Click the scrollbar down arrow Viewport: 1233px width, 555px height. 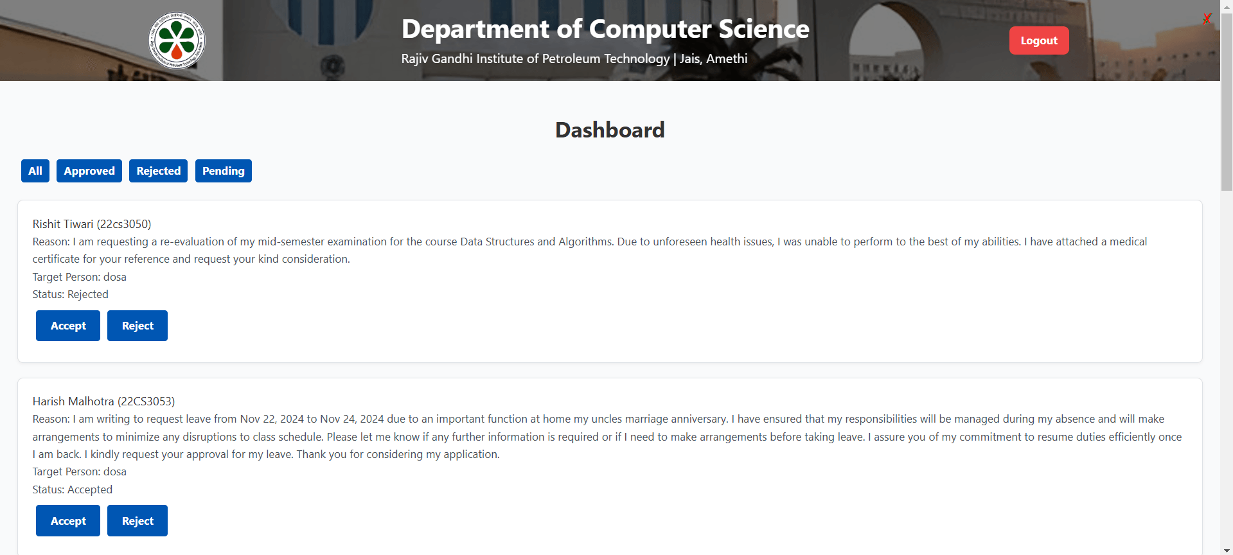coord(1227,550)
